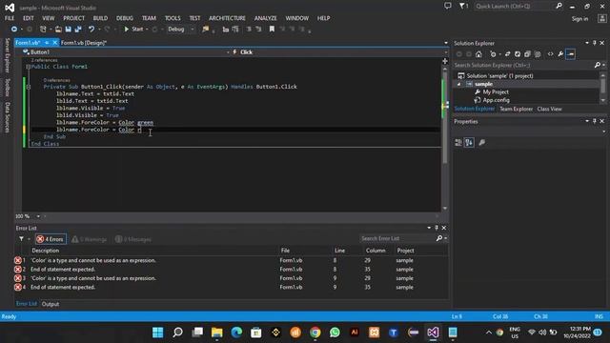Click the Open File toolbar icon

[x=58, y=30]
